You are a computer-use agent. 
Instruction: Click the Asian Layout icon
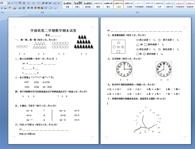pyautogui.click(x=50, y=3)
